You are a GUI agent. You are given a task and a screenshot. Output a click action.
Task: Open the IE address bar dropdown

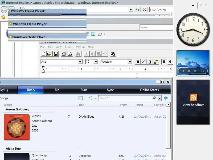point(131,10)
